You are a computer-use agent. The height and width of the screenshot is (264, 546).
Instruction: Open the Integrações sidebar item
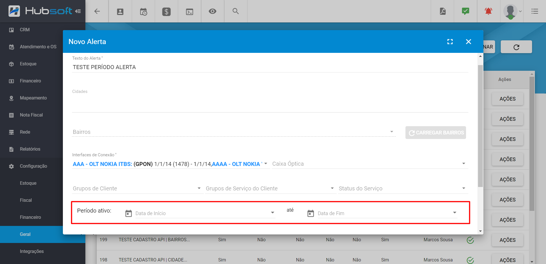point(32,251)
